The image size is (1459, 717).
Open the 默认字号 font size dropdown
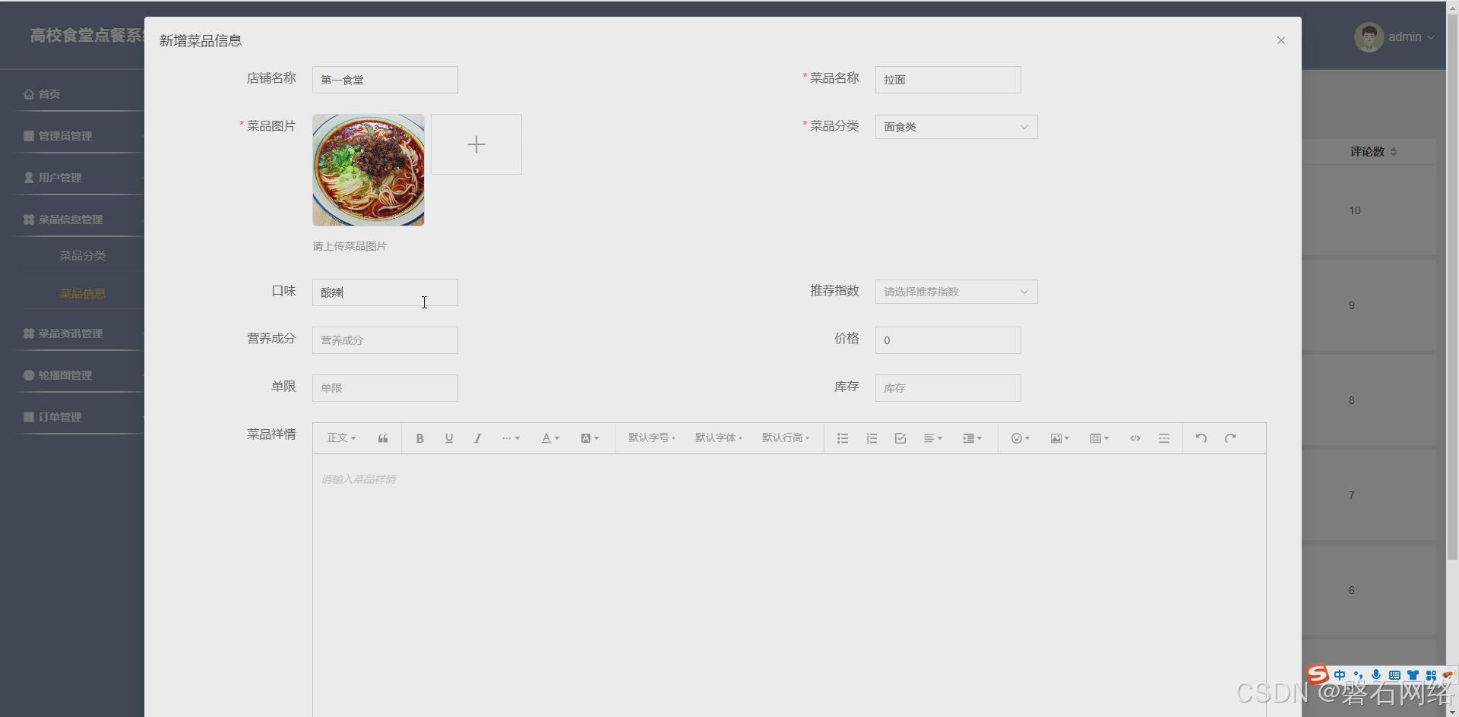(651, 438)
